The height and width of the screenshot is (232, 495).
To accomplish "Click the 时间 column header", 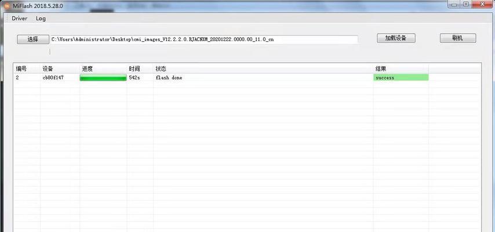I will coord(134,68).
